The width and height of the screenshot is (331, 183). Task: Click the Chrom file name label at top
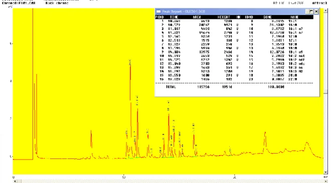tap(19, 3)
